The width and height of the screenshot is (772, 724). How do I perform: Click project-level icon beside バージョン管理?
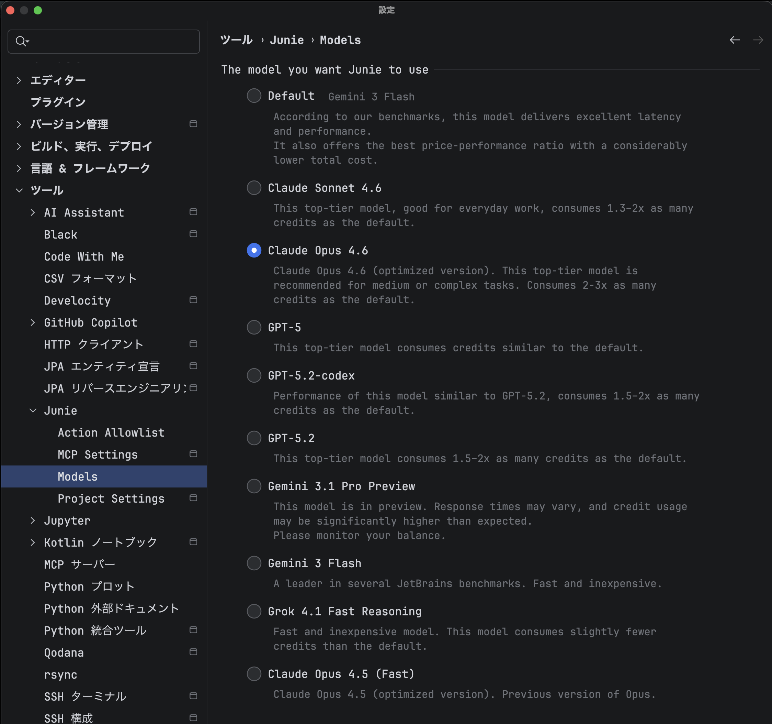pyautogui.click(x=193, y=124)
